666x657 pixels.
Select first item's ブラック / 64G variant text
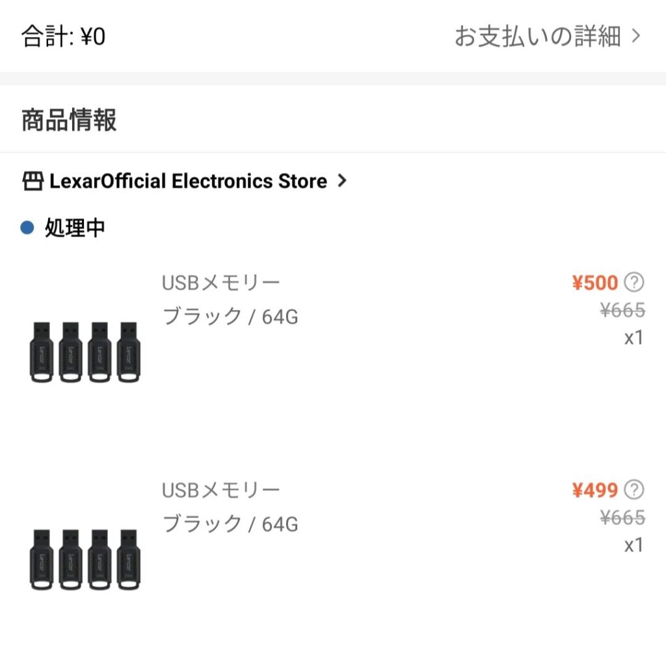point(230,317)
